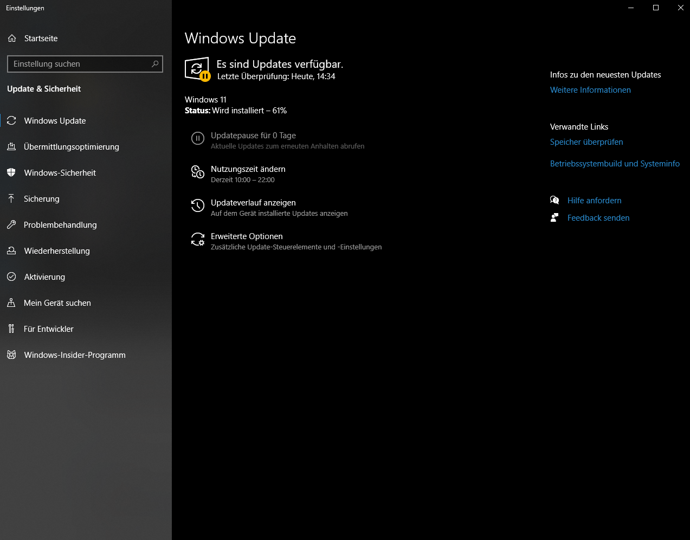
Task: Click Feedback senden link
Action: pos(598,218)
